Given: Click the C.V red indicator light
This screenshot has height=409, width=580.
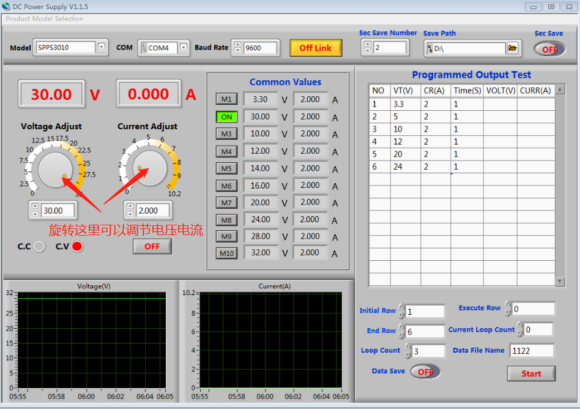Looking at the screenshot, I should 77,246.
